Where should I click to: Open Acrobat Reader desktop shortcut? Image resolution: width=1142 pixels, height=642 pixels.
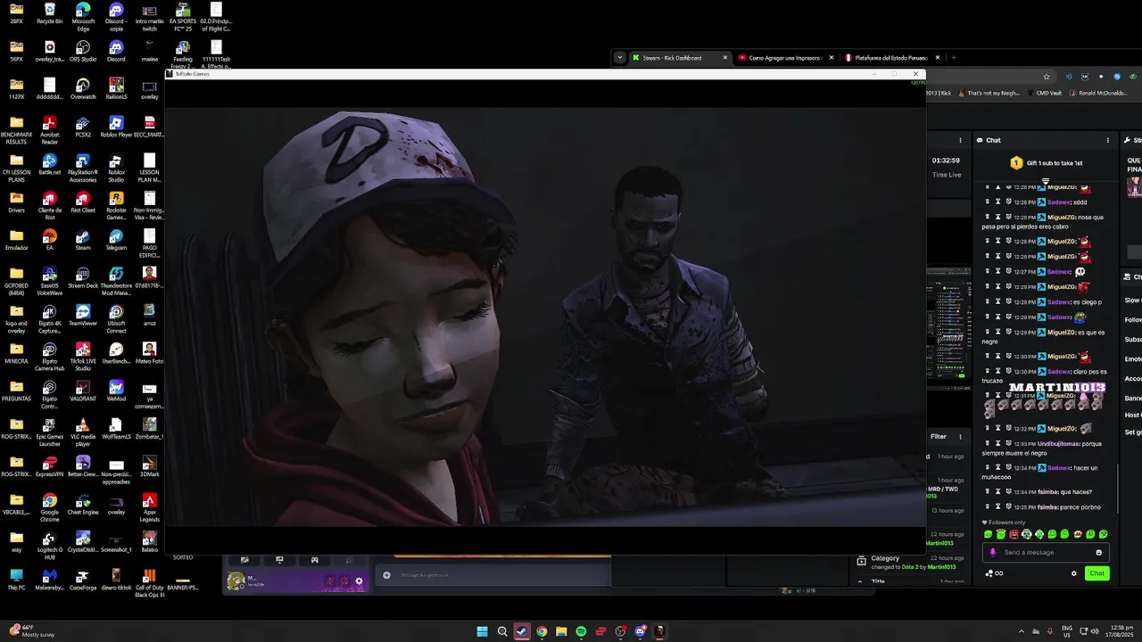[x=49, y=129]
